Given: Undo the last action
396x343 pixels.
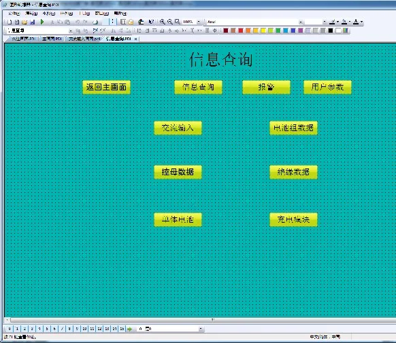Looking at the screenshot, I should pos(78,22).
